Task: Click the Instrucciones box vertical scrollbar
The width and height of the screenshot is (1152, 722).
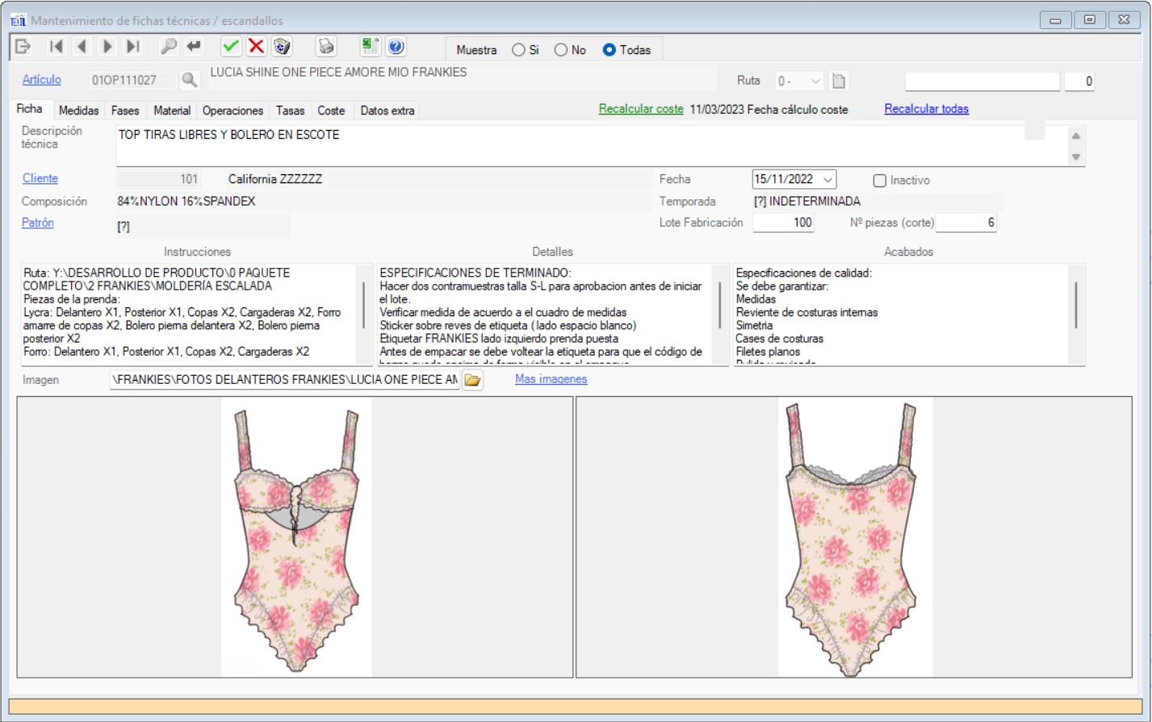Action: [364, 305]
